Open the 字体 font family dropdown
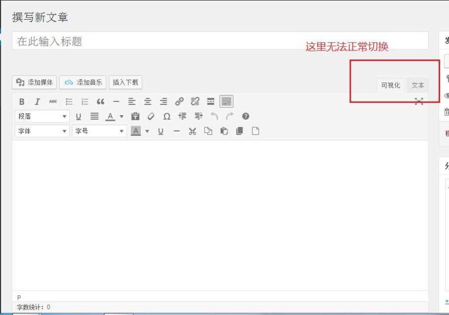Viewport: 449px width, 315px height. pos(42,131)
